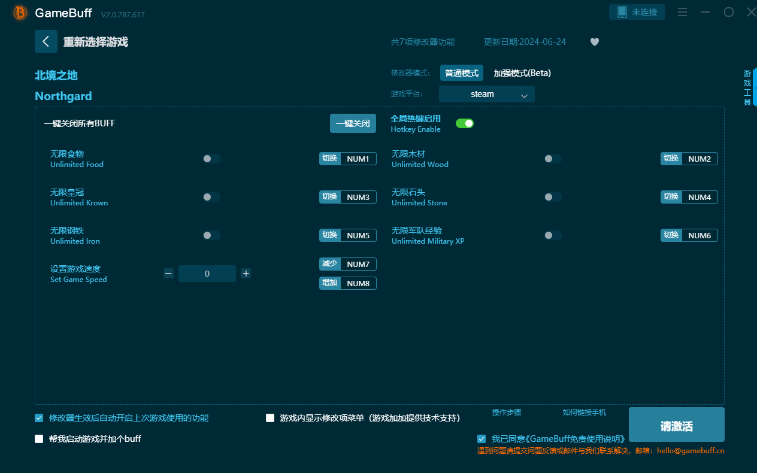This screenshot has height=473, width=757.
Task: Click the phone 未连接 connection button
Action: pos(637,12)
